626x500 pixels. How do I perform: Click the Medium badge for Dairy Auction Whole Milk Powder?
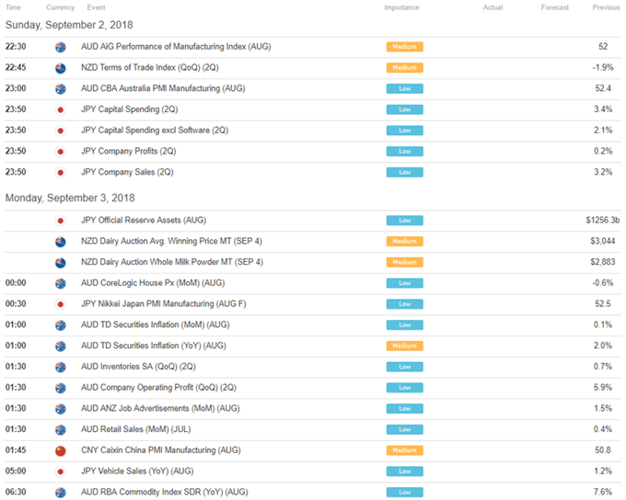pyautogui.click(x=404, y=262)
